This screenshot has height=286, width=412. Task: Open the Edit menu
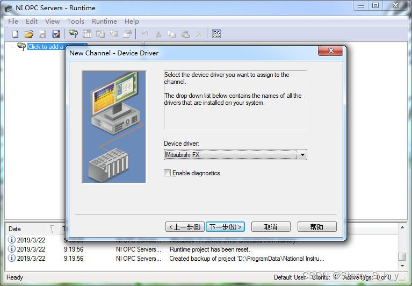point(32,22)
